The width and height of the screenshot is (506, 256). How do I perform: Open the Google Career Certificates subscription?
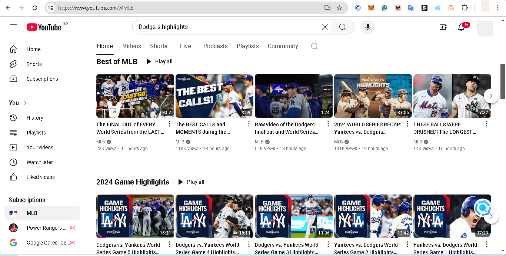42,243
